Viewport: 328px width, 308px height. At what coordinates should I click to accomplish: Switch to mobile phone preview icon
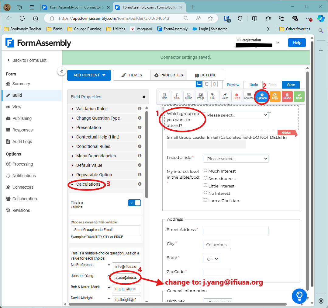tap(215, 84)
